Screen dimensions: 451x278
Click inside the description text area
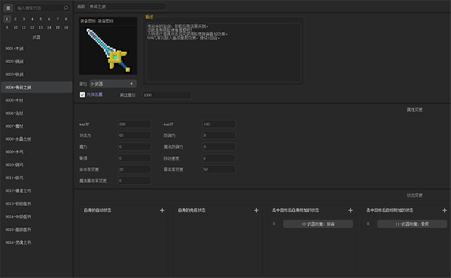pos(223,52)
